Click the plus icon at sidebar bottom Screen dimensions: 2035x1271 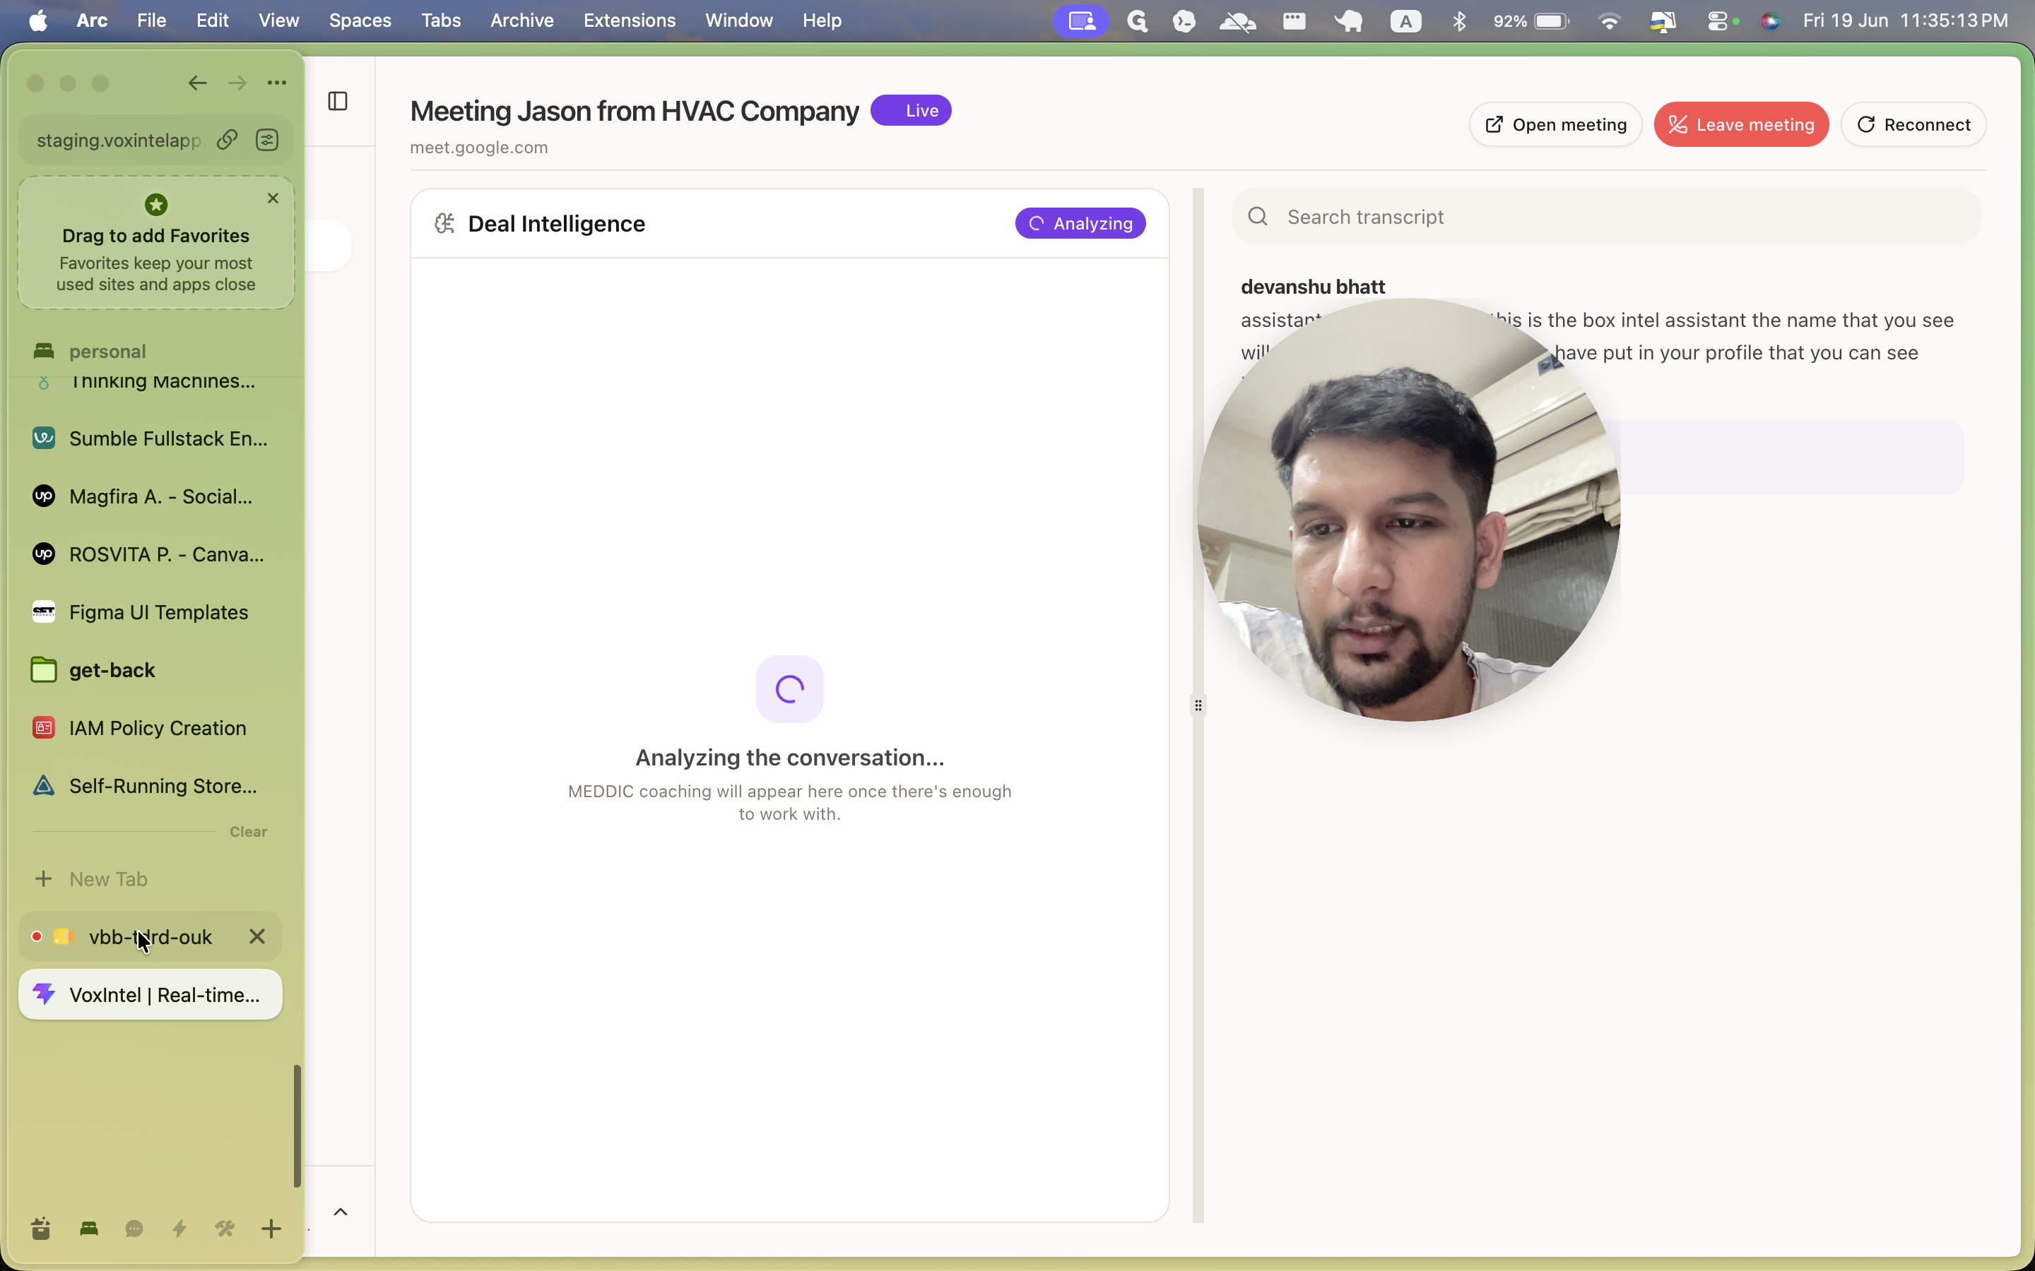coord(271,1229)
